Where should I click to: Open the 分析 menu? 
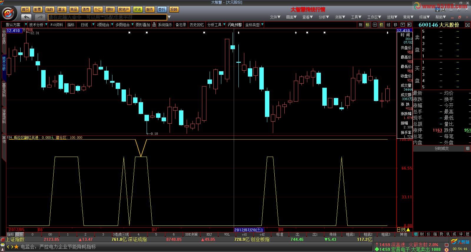(x=324, y=17)
